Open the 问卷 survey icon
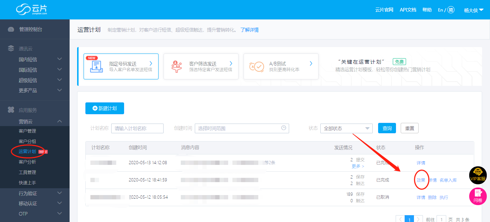Image resolution: width=490 pixels, height=222 pixels. pos(478,196)
